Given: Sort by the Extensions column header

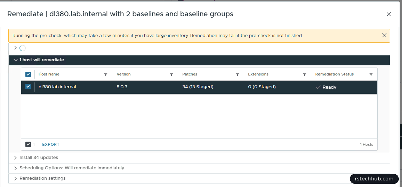Looking at the screenshot, I should tap(258, 74).
